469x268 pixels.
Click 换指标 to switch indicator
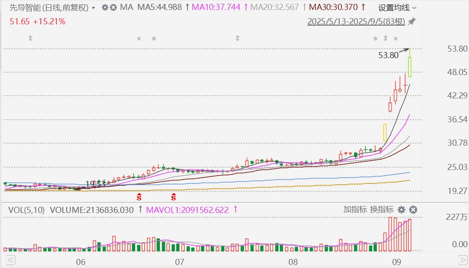tap(382, 209)
